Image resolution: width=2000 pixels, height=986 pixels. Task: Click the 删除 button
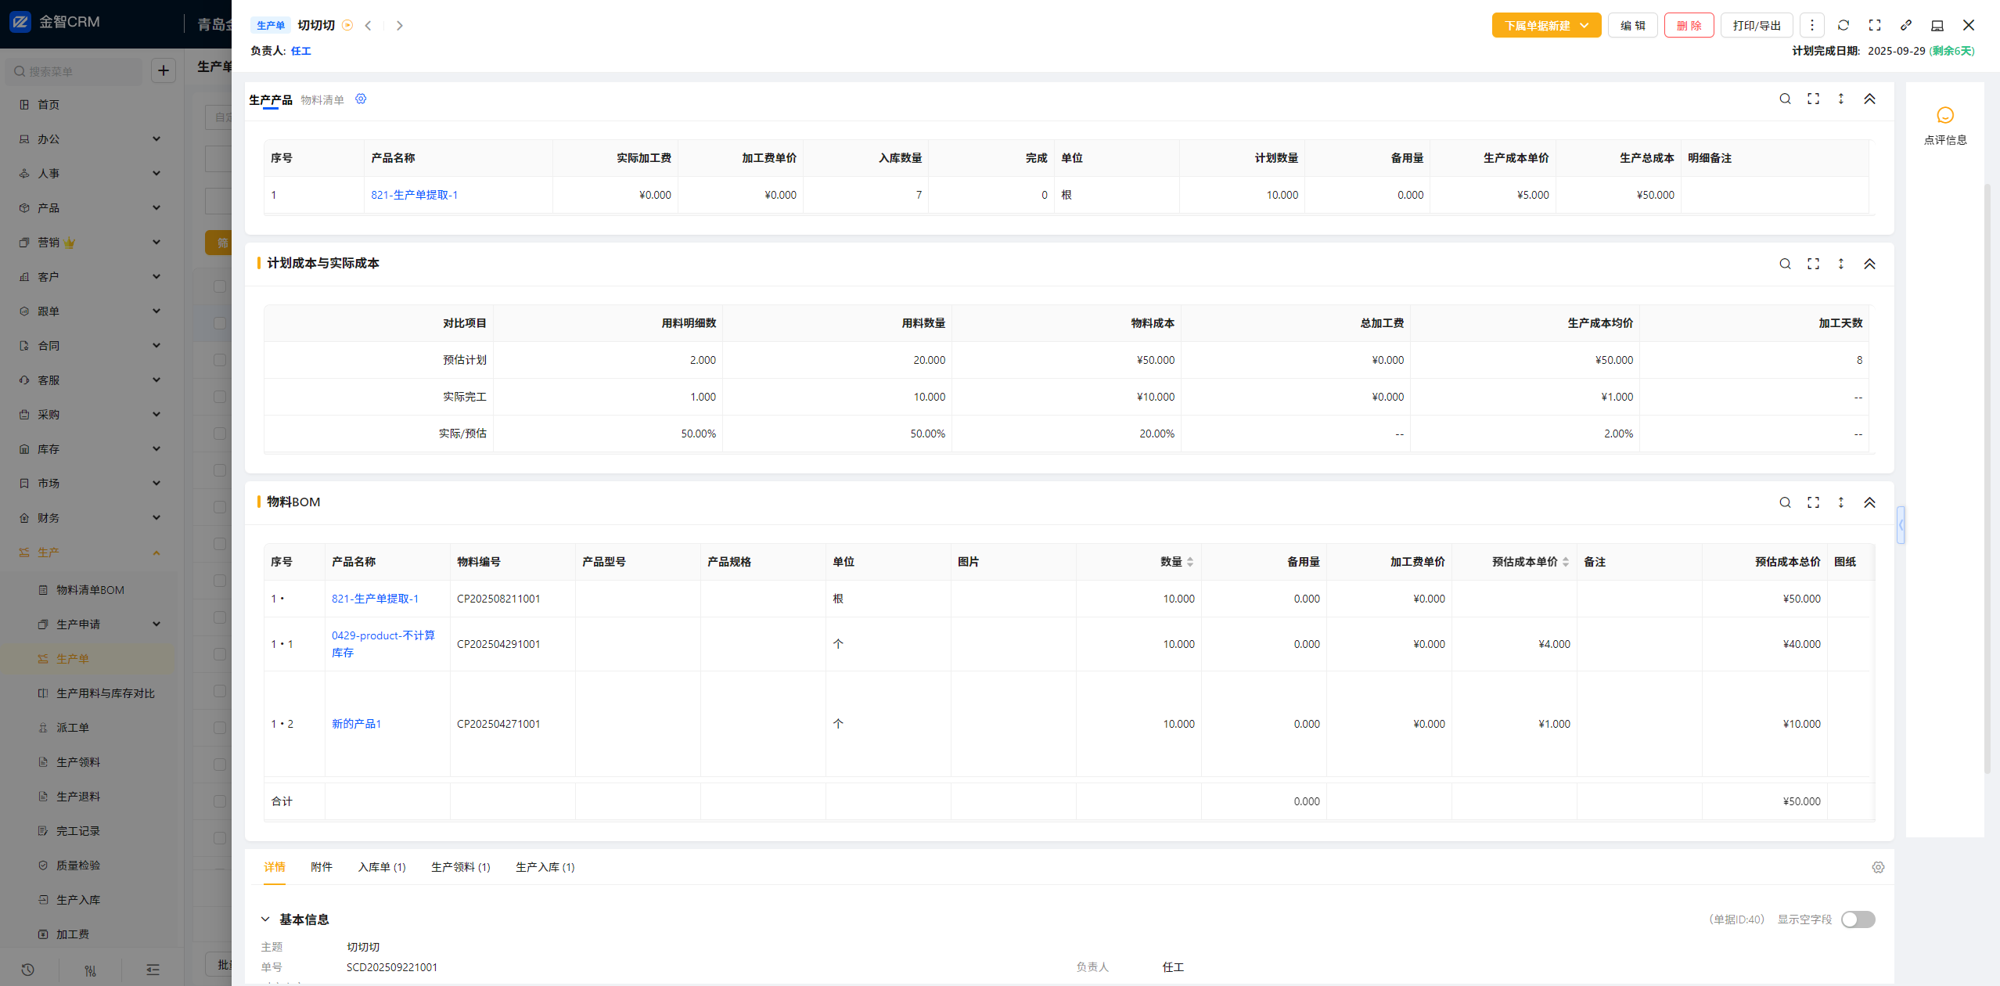coord(1689,25)
